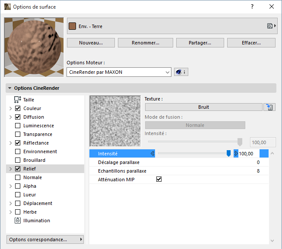282x249 pixels.
Task: Click the help question mark in title bar
Action: pyautogui.click(x=252, y=7)
